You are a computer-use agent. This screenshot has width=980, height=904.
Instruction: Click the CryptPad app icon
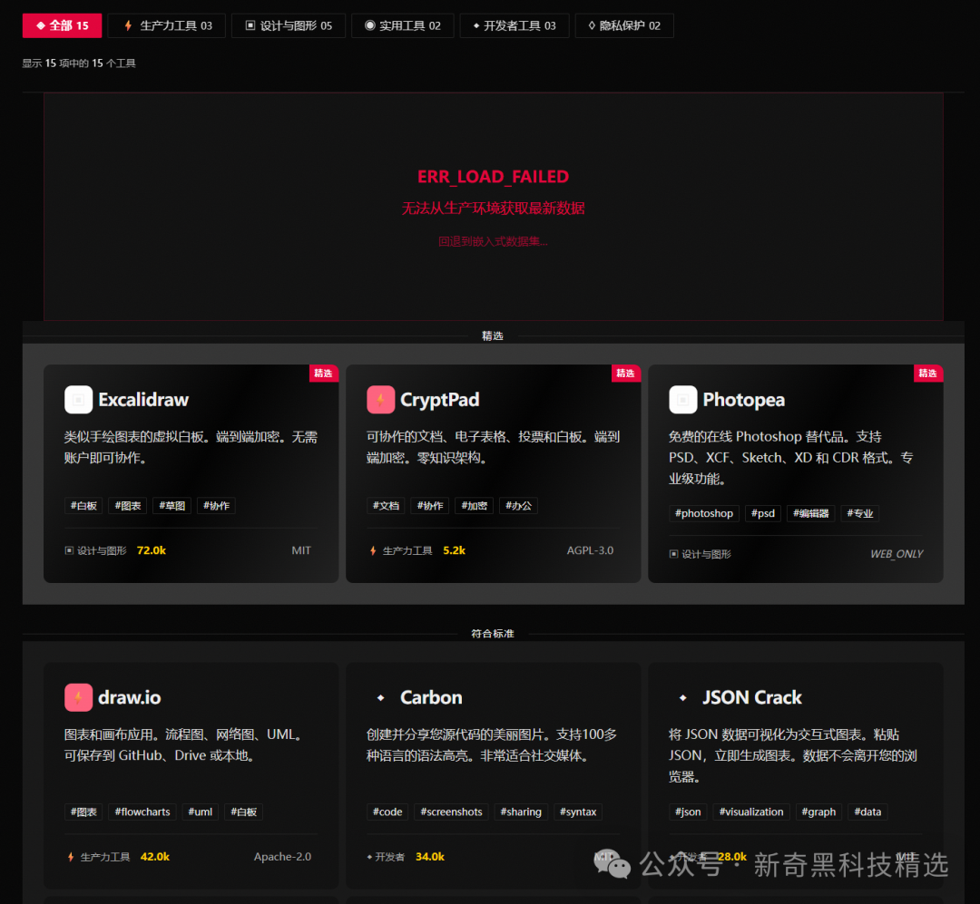tap(380, 400)
